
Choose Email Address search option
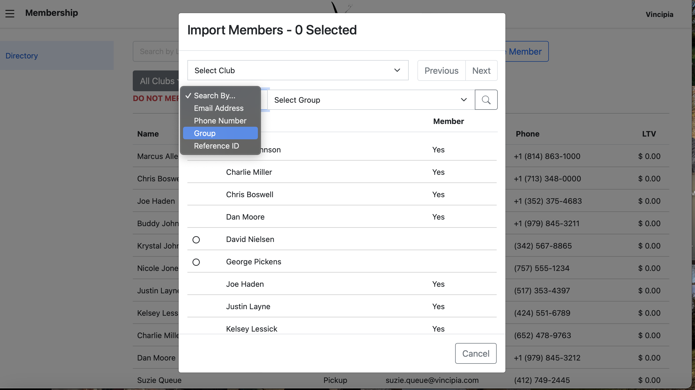click(219, 108)
